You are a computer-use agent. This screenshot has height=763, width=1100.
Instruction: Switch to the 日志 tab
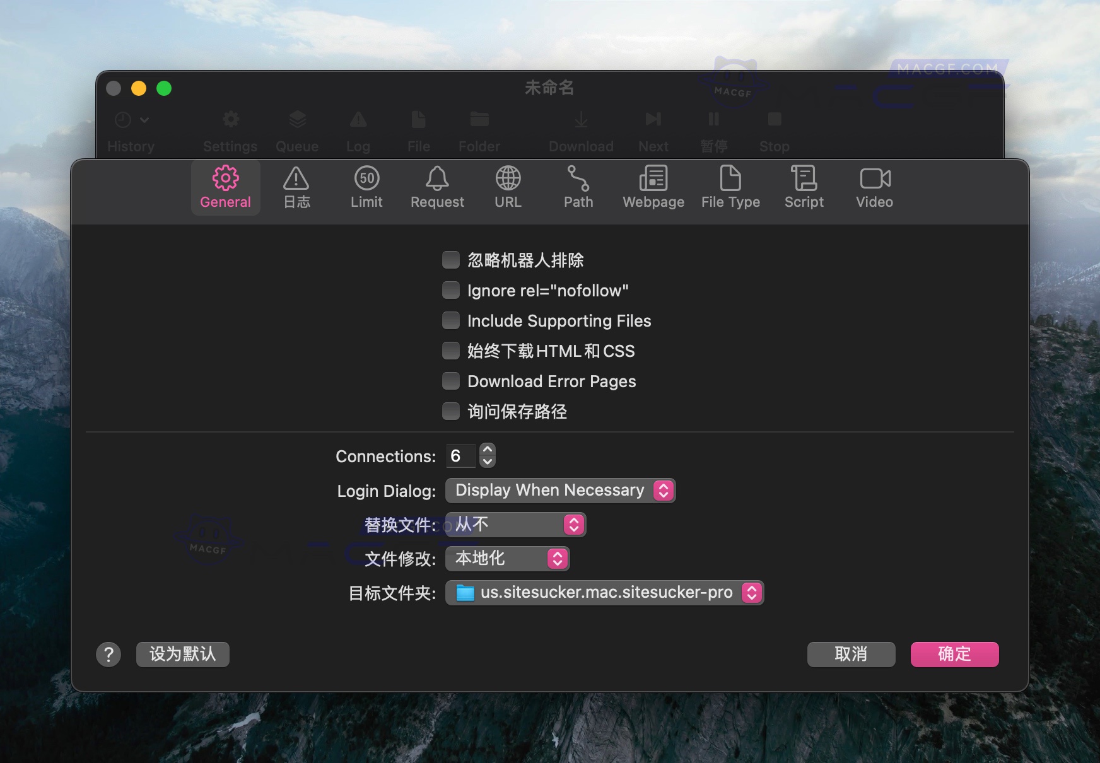point(296,187)
